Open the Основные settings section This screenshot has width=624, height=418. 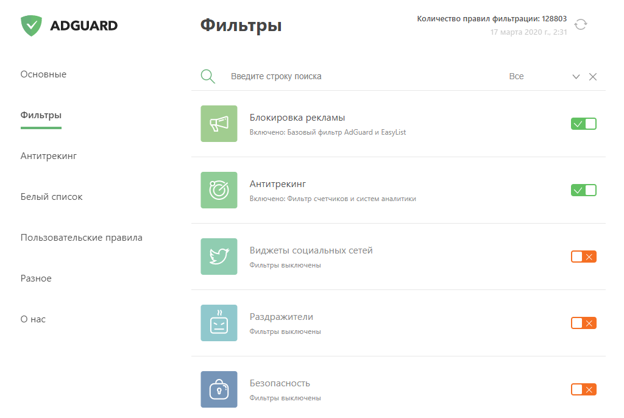click(43, 74)
